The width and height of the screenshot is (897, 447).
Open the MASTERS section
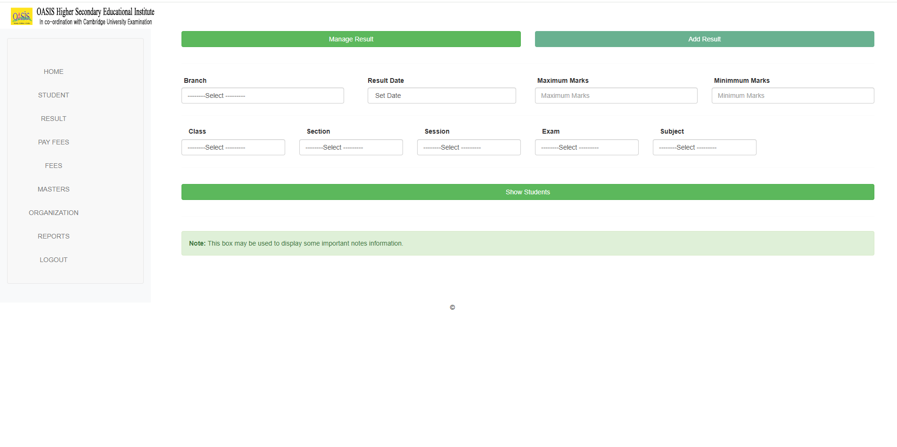[x=53, y=189]
